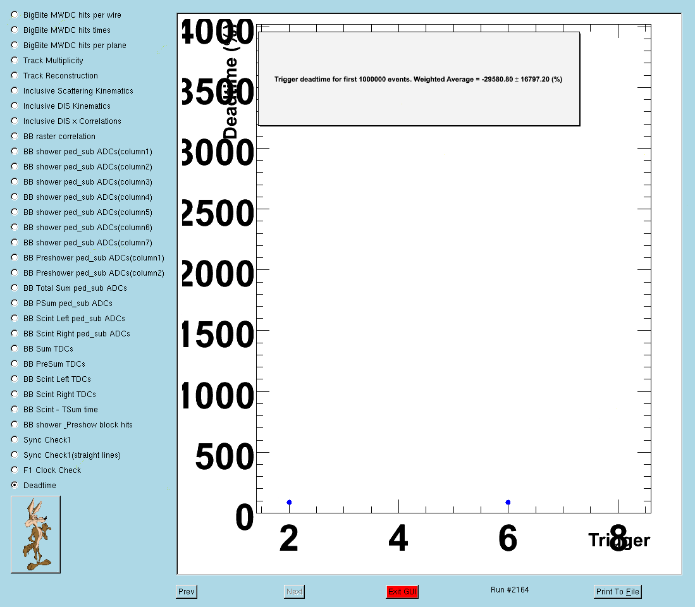Click Print To File button
This screenshot has height=607, width=695.
617,591
